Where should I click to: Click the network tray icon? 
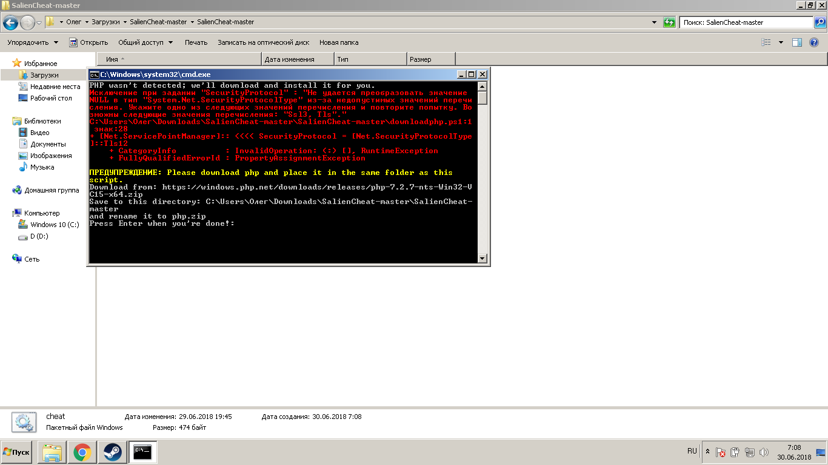tap(750, 452)
